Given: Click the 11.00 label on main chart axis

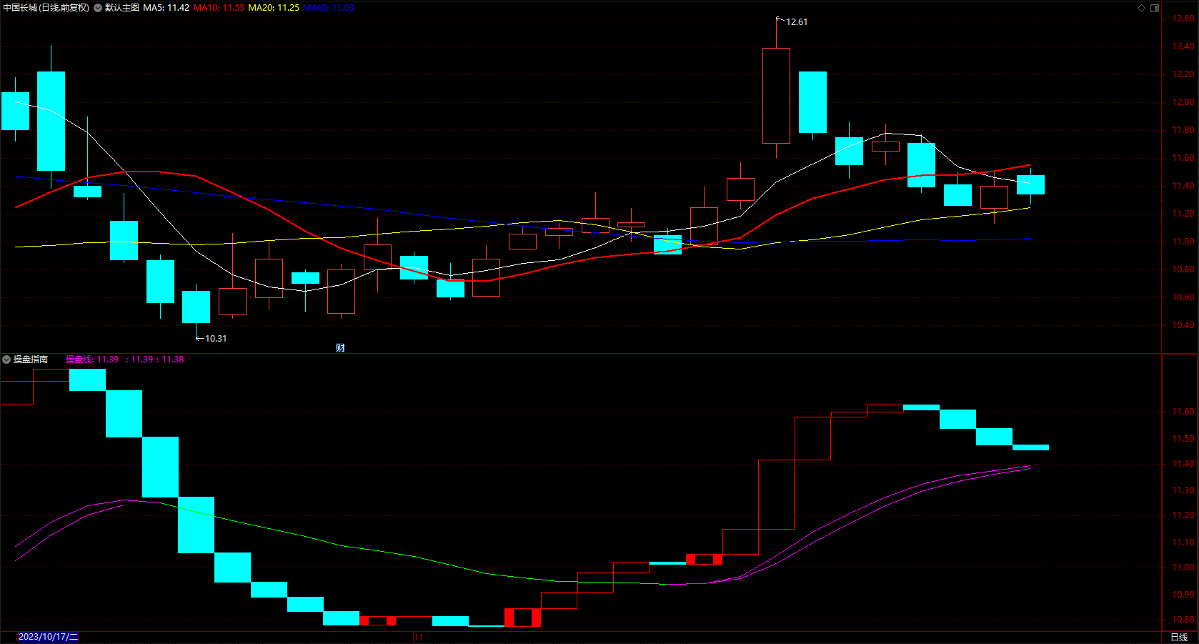Looking at the screenshot, I should coord(1183,242).
